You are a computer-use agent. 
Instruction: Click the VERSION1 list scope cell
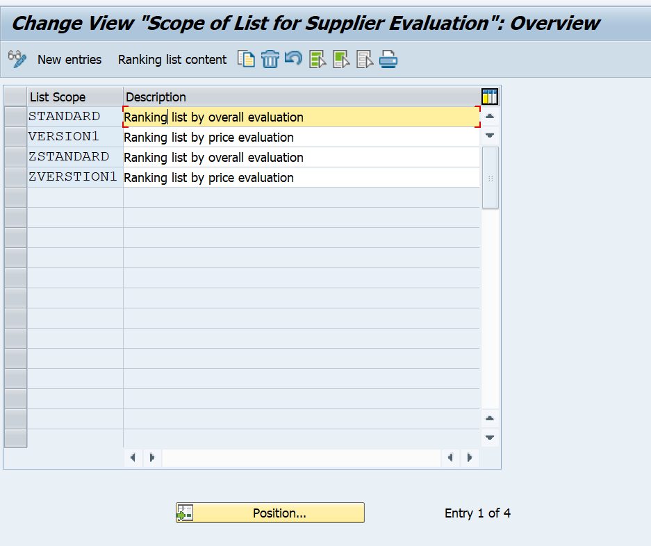tap(75, 137)
